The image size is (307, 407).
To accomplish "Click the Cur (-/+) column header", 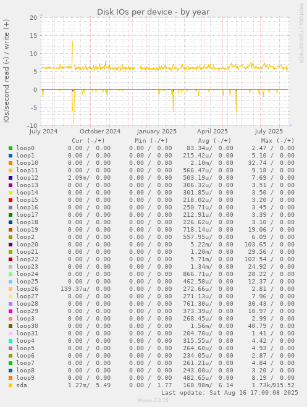I will pyautogui.click(x=88, y=141).
